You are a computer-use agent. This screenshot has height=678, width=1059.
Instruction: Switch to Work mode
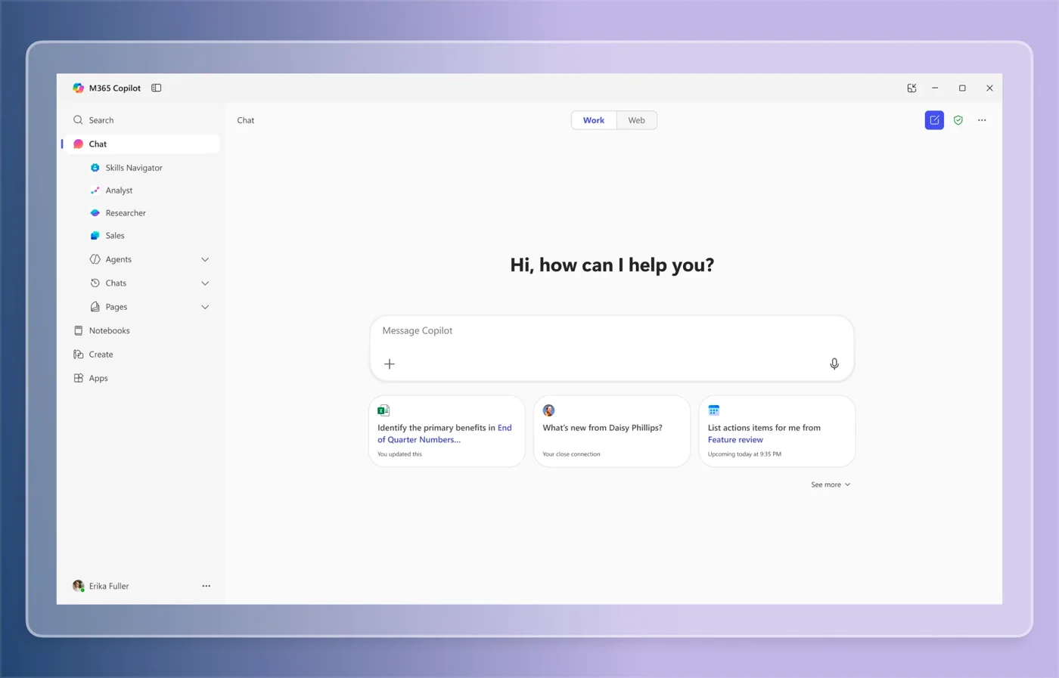pyautogui.click(x=594, y=120)
